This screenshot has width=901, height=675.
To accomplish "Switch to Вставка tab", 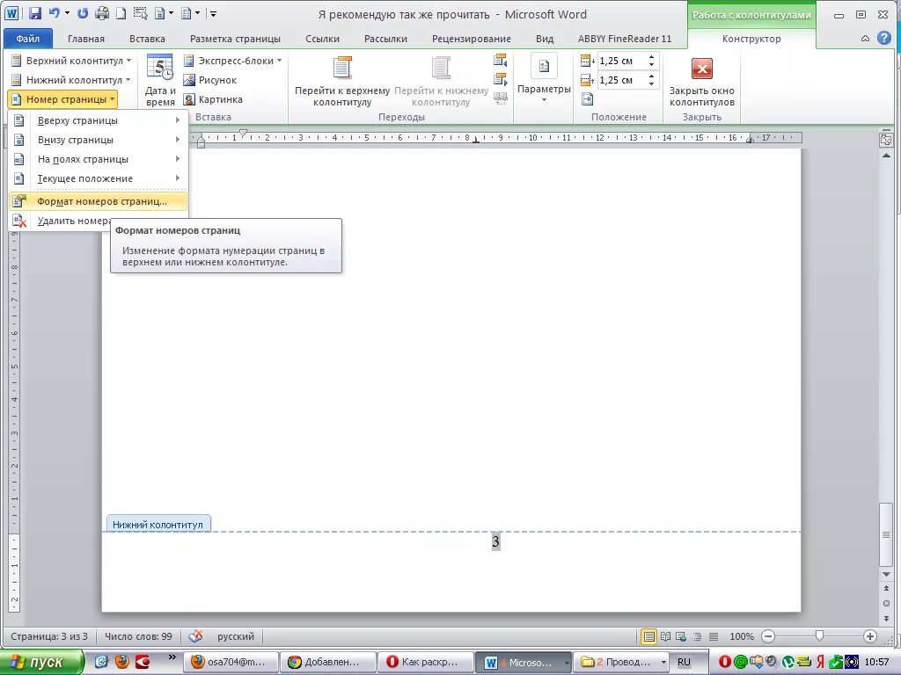I will (x=147, y=39).
